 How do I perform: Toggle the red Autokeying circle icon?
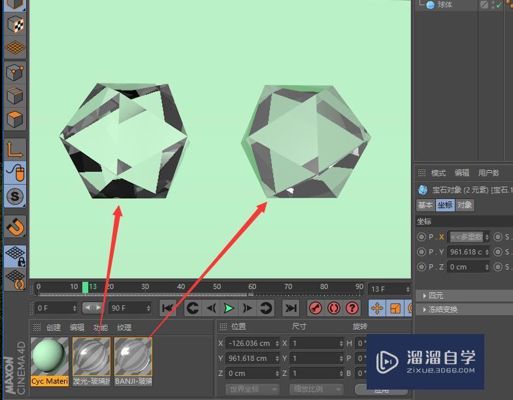point(334,308)
